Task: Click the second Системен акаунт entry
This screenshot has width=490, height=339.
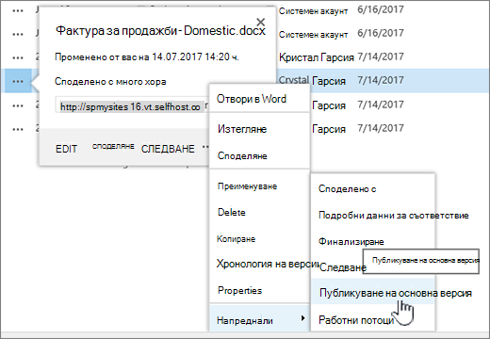Action: click(x=313, y=34)
